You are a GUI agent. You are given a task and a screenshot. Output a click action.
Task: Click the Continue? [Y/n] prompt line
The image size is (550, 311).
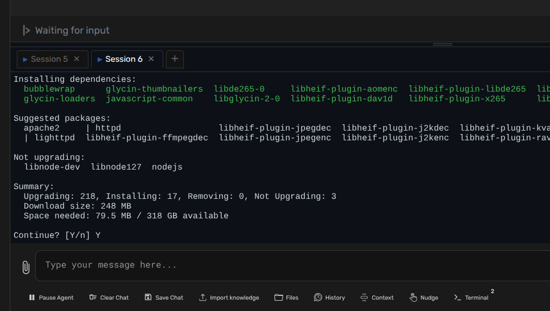(57, 235)
